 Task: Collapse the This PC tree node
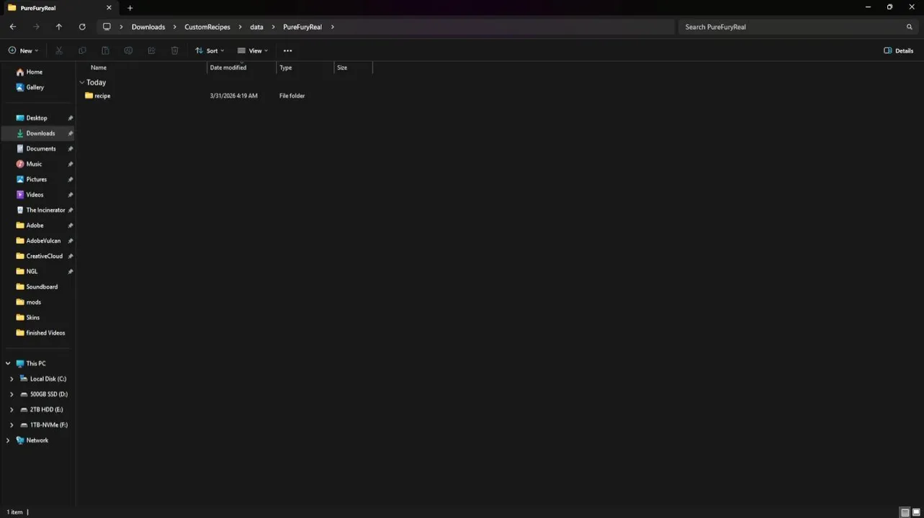[x=8, y=363]
